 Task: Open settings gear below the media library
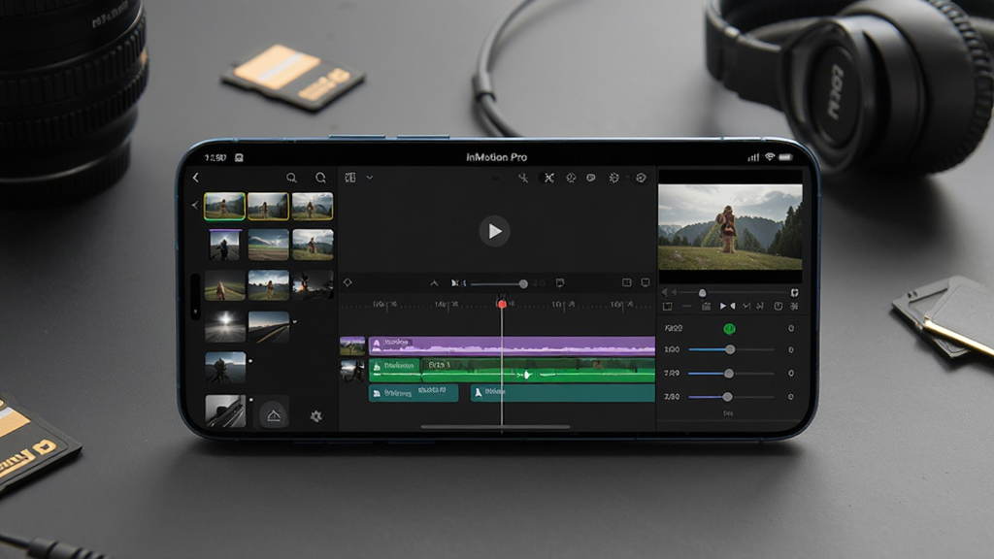coord(315,416)
